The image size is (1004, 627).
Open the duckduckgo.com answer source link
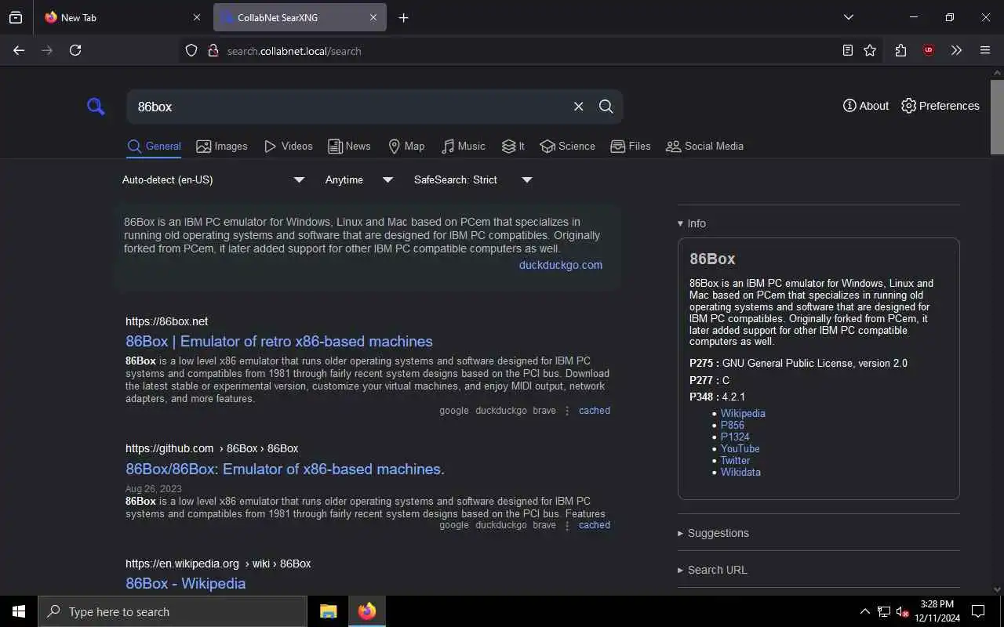[x=561, y=265]
